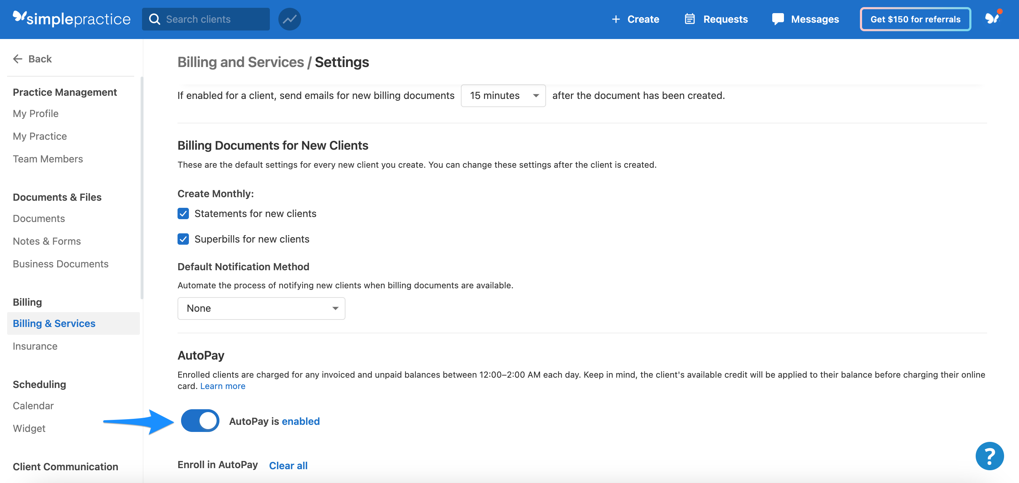Open Business Documents page
This screenshot has height=483, width=1019.
[60, 264]
